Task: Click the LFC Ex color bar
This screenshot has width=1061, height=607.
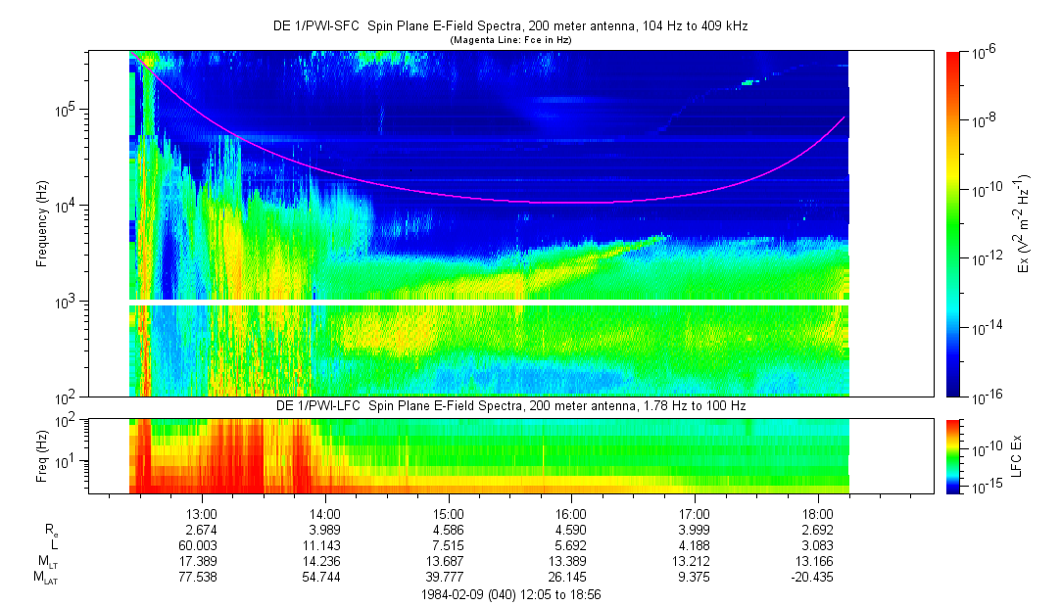Action: [953, 455]
